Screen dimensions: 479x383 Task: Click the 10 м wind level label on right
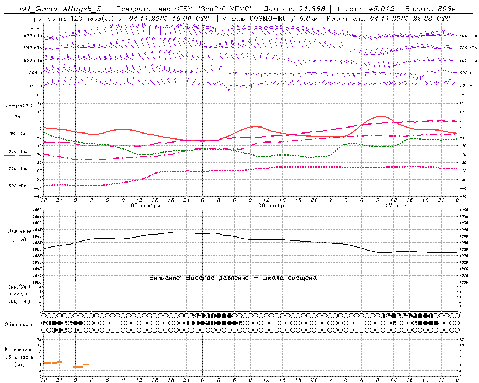[x=466, y=85]
